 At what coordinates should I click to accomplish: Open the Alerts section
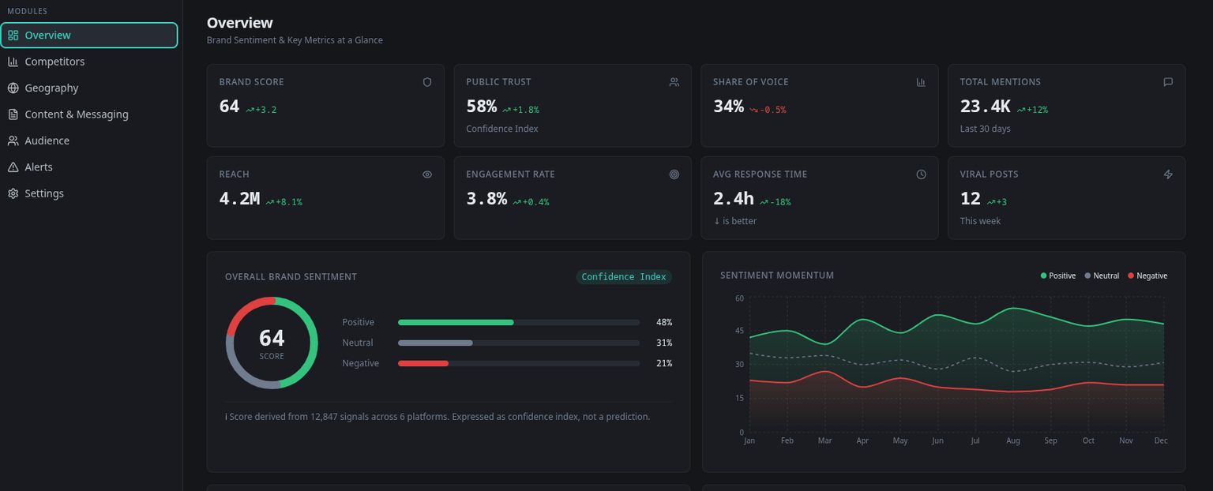pyautogui.click(x=39, y=167)
